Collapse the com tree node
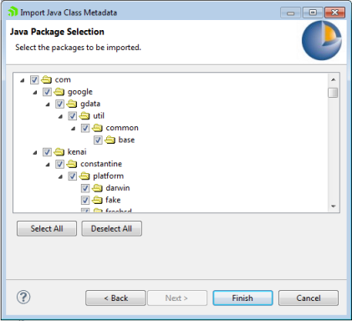The width and height of the screenshot is (352, 321). pos(23,80)
